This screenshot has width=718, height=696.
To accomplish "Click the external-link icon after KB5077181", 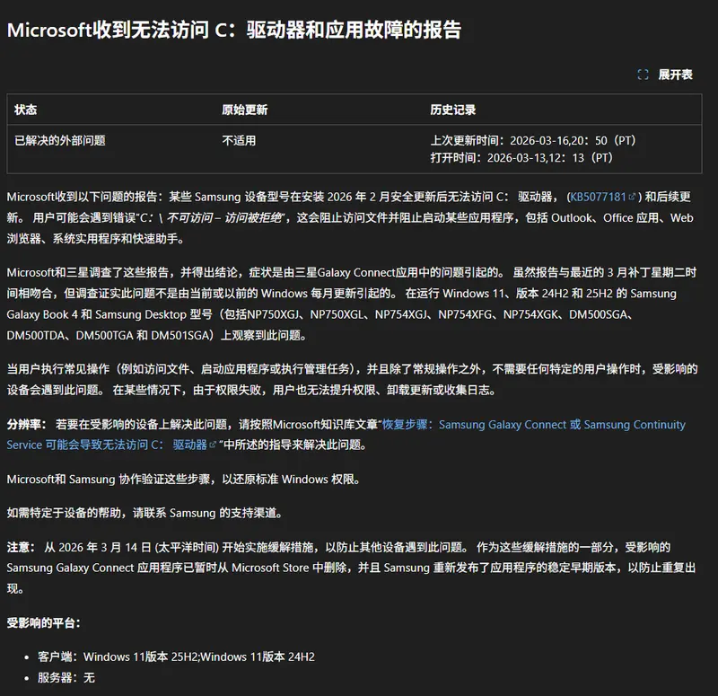I will 629,197.
